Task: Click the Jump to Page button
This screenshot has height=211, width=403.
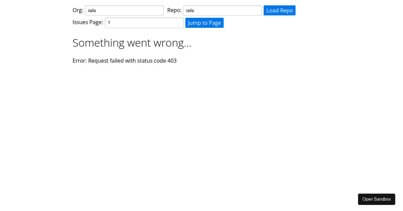Action: [x=204, y=23]
